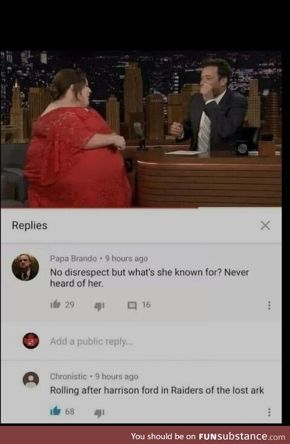Tap the 68 likes count
The height and width of the screenshot is (444, 290).
tap(69, 411)
